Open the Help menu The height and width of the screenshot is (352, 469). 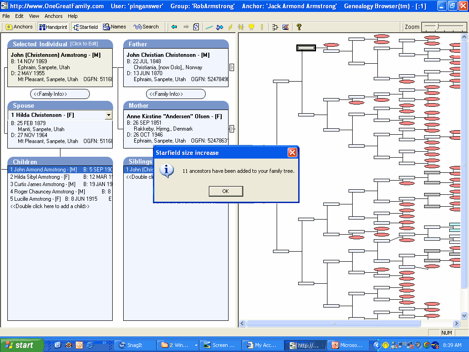pyautogui.click(x=73, y=16)
